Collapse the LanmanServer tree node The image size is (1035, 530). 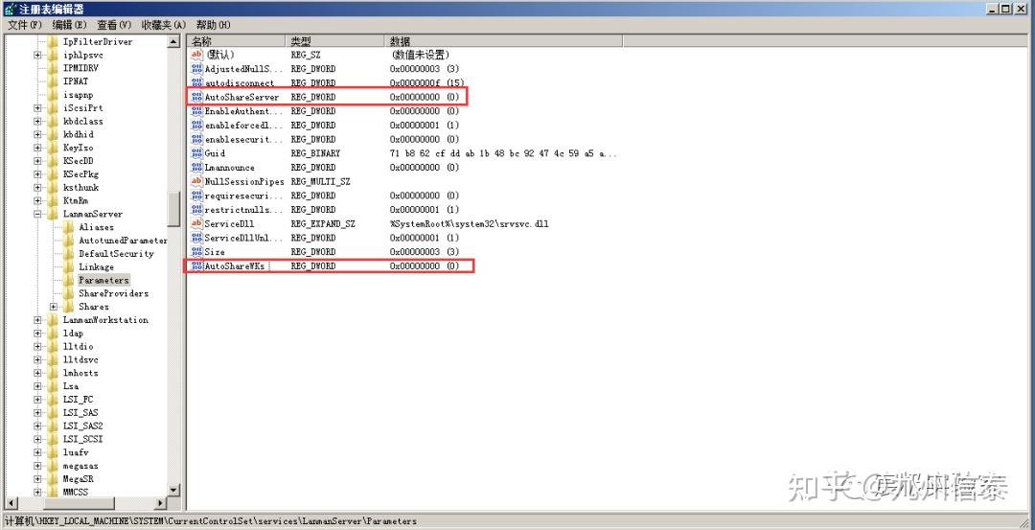[x=37, y=214]
